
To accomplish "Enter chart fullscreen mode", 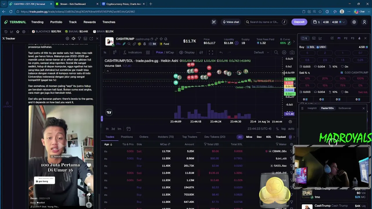I will (x=211, y=53).
